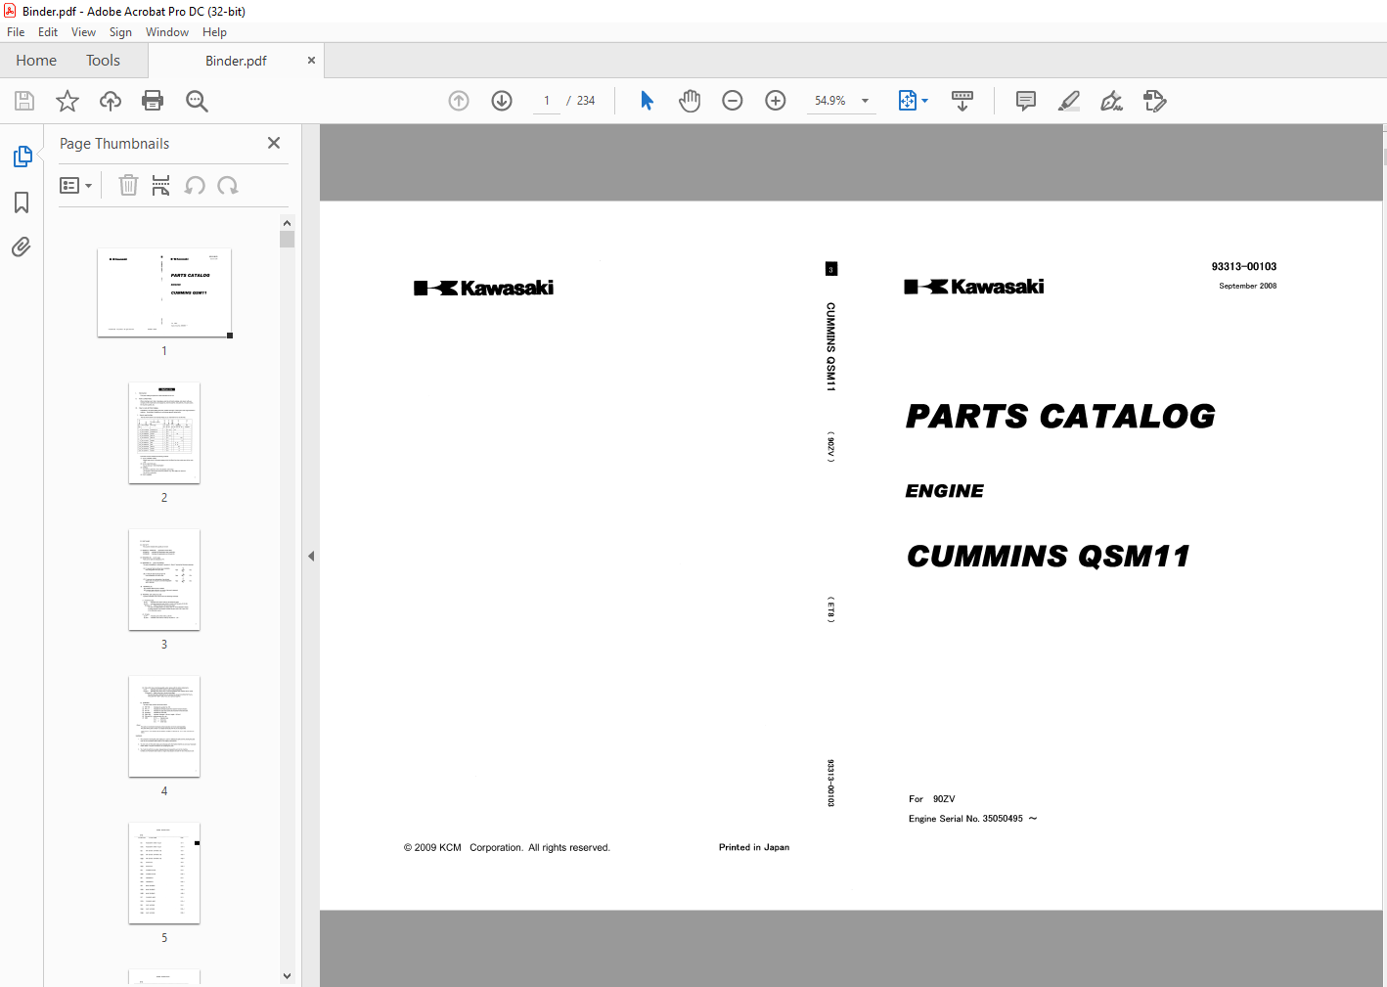Zoom in with plus icon
Image resolution: width=1387 pixels, height=987 pixels.
776,101
